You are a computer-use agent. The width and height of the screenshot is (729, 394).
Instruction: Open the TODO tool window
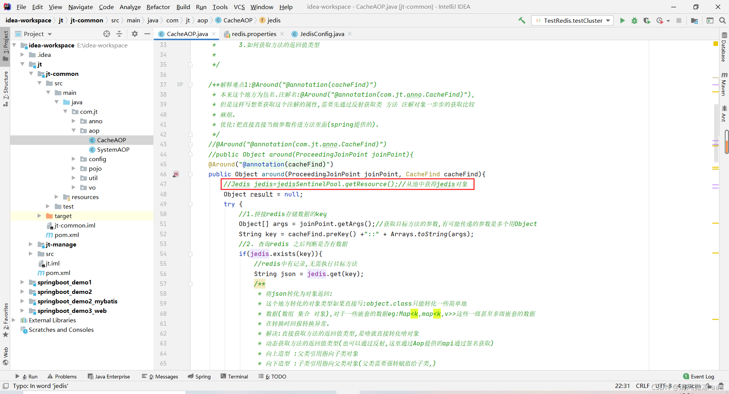272,377
